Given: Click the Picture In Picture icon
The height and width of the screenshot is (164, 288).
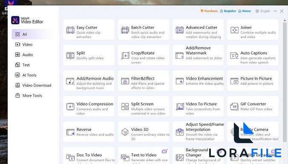Looking at the screenshot, I should [x=234, y=81].
